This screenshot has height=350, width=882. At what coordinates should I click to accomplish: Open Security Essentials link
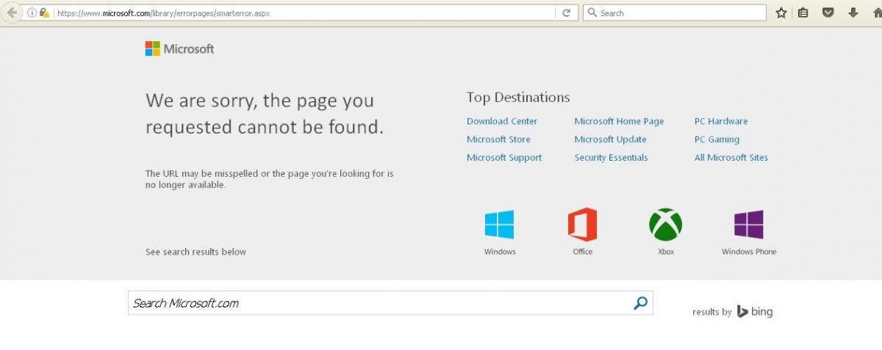pos(611,158)
